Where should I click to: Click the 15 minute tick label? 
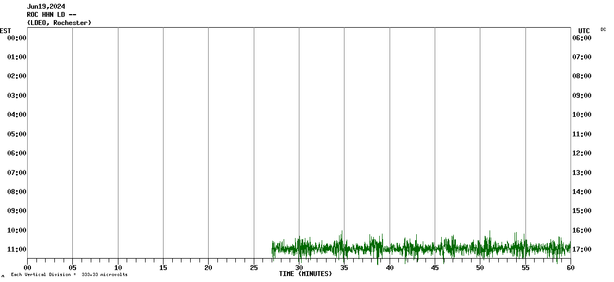(163, 268)
